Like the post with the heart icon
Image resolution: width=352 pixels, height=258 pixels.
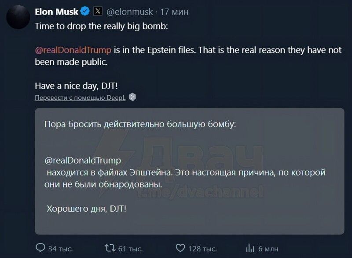pos(180,248)
